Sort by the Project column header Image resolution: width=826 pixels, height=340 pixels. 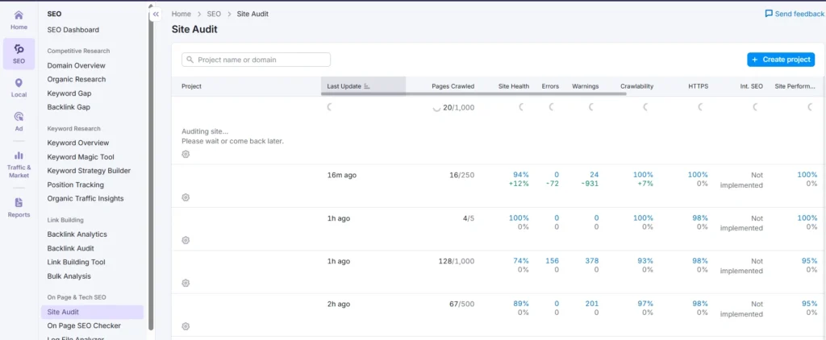click(192, 86)
